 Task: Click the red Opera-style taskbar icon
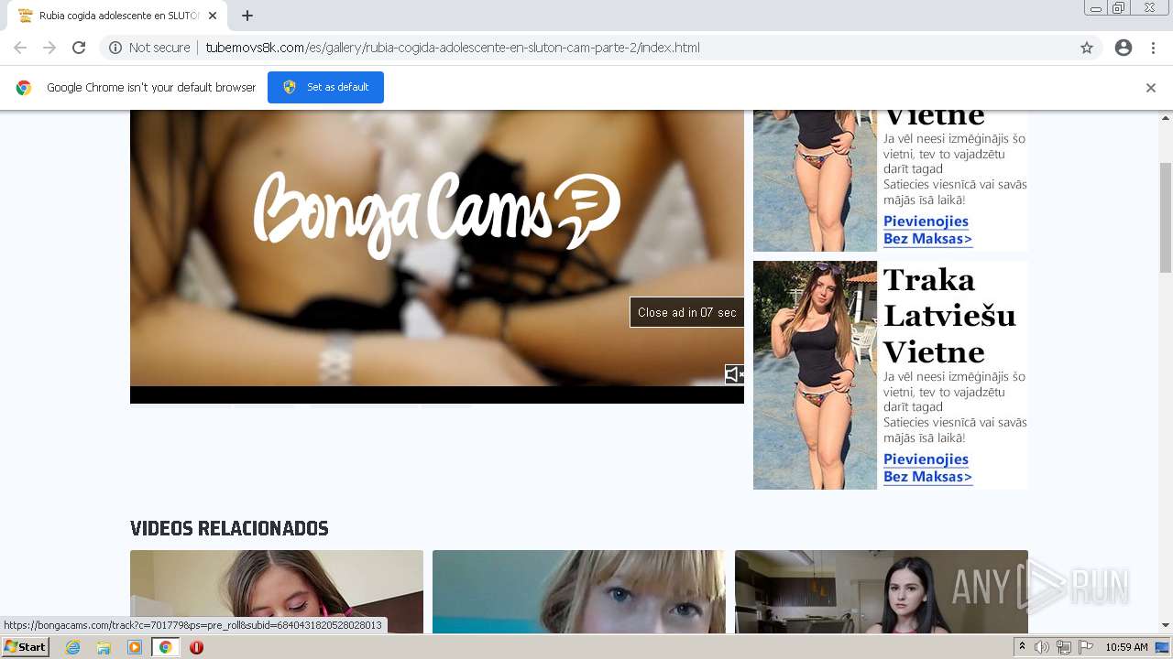click(x=196, y=647)
